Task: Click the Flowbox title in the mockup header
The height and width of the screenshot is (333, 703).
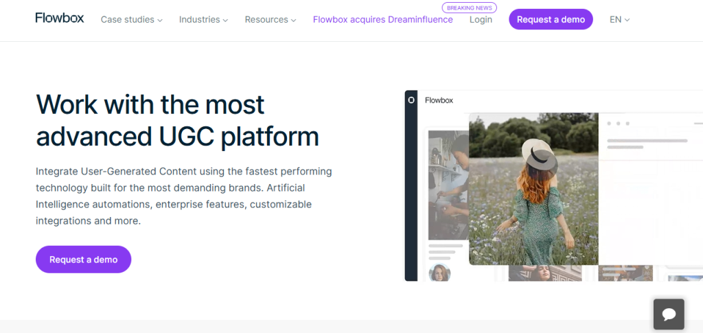Action: click(439, 100)
